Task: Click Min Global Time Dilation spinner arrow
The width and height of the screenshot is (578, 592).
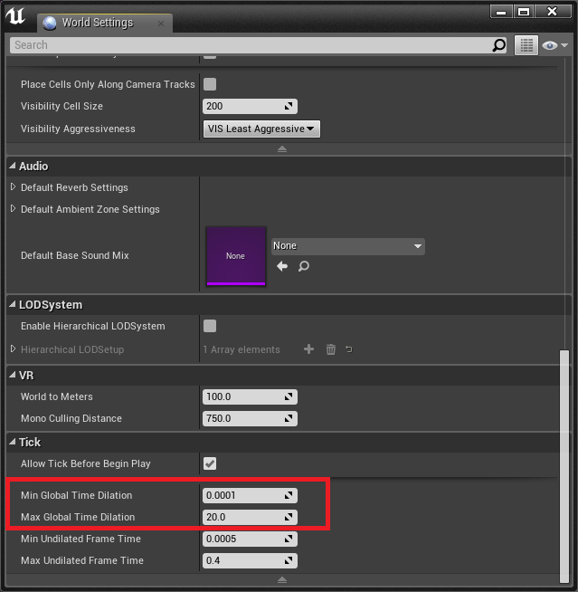Action: click(289, 495)
